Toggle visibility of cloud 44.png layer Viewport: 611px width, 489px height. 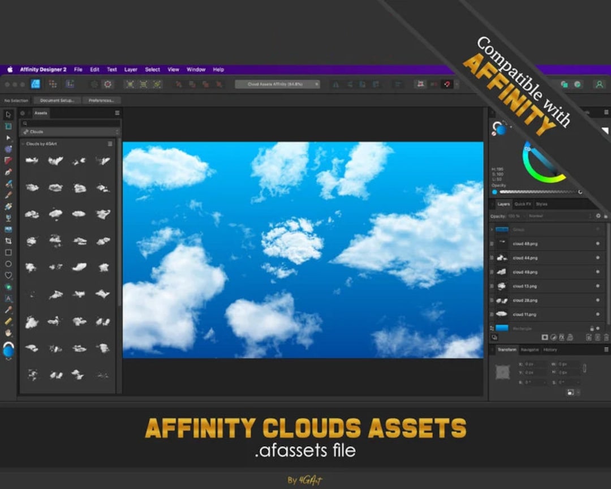pyautogui.click(x=598, y=258)
